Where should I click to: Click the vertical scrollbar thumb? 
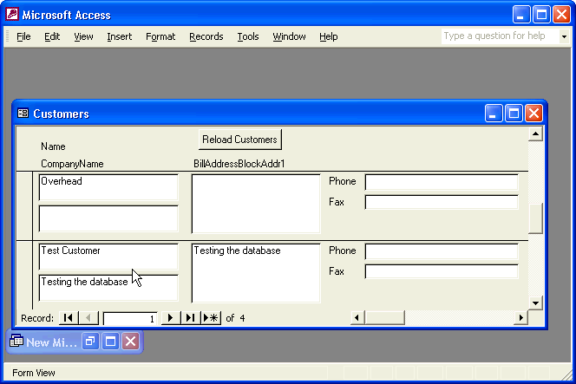(535, 218)
